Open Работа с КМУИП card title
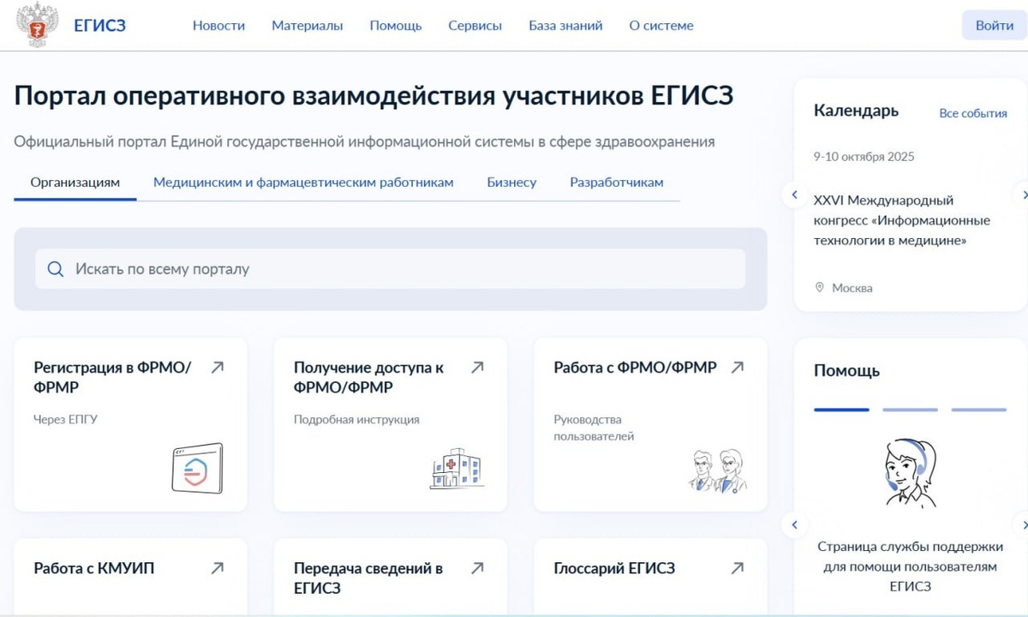1028x617 pixels. click(x=94, y=568)
